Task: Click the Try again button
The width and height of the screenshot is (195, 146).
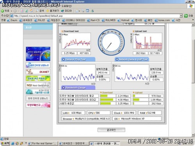Action: pyautogui.click(x=129, y=24)
